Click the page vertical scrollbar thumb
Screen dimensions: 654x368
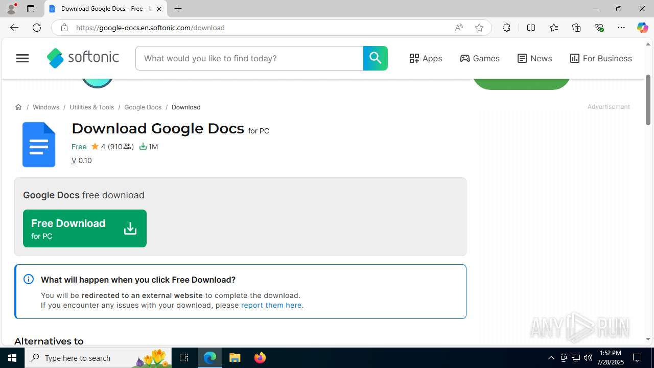648,100
